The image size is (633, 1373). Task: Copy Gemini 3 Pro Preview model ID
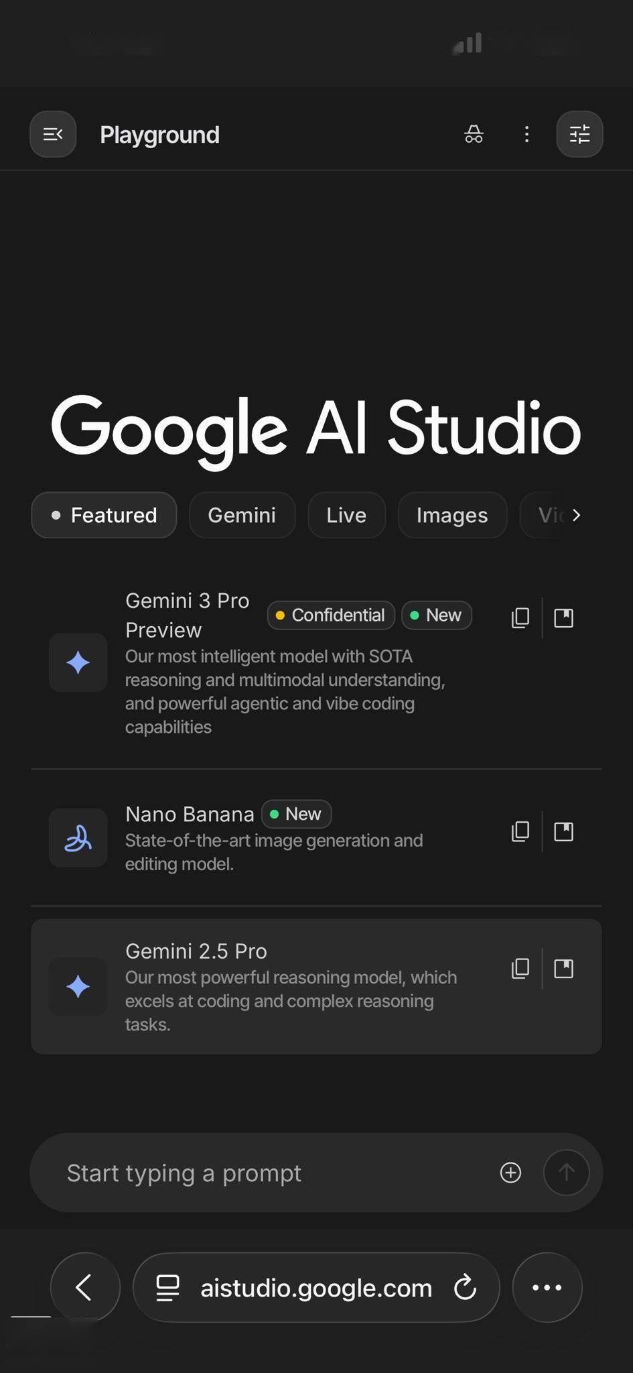[x=520, y=617]
